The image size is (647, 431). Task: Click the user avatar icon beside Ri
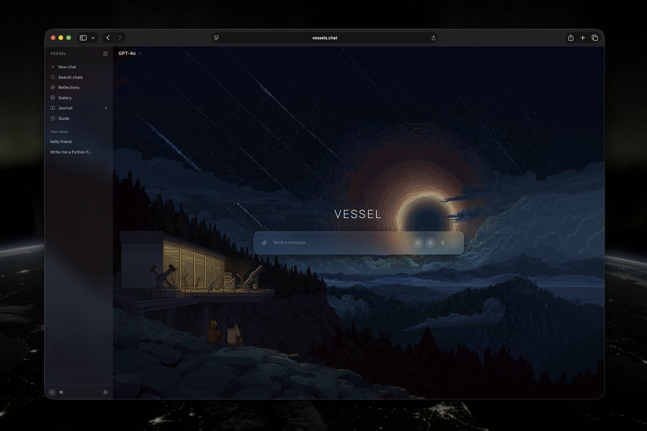point(52,392)
